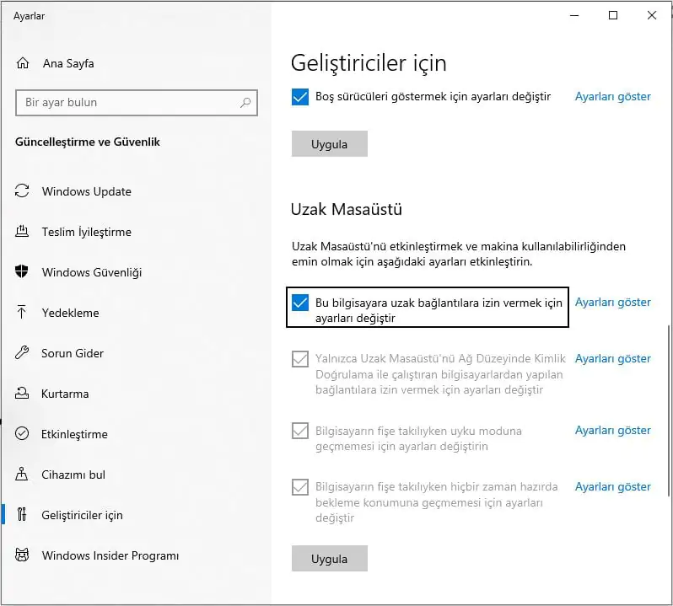Select Geliştiriciler için in the sidebar

point(82,515)
